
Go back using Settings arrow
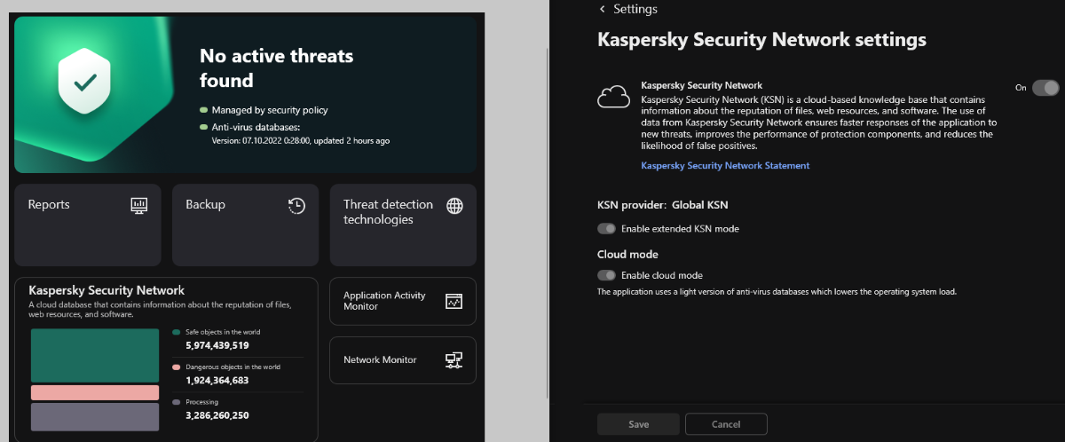click(603, 9)
